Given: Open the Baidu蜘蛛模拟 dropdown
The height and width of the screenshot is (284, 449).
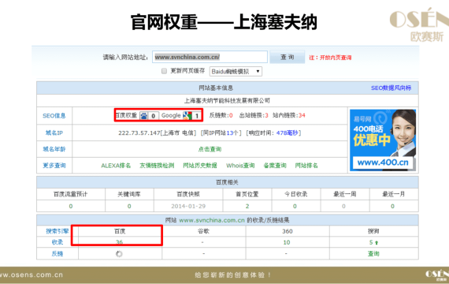Looking at the screenshot, I should point(236,72).
